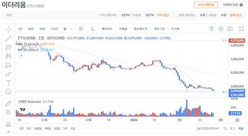Open chart settings hexagon icon
The width and height of the screenshot is (248, 136).
pos(221,29)
